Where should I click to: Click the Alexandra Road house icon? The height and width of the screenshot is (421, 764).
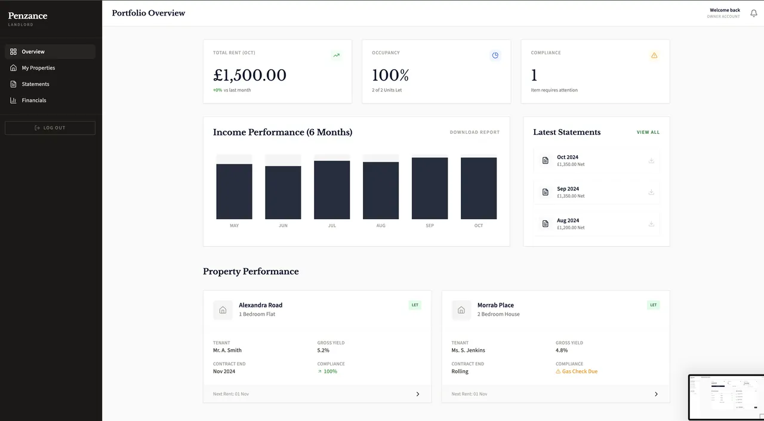[223, 310]
